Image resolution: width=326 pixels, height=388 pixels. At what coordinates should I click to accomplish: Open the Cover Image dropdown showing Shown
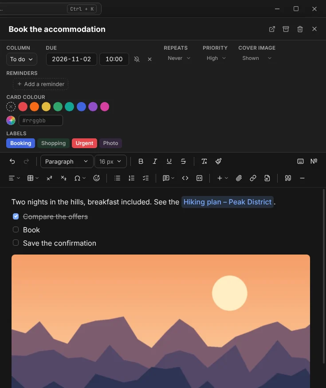(257, 58)
